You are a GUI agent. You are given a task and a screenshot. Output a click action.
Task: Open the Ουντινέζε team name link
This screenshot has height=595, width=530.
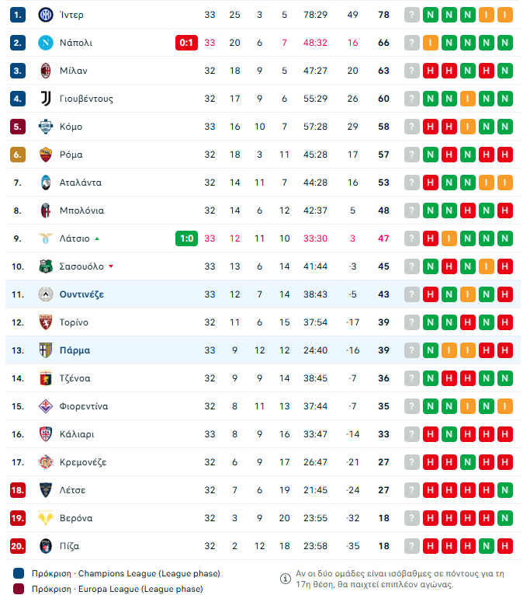click(x=81, y=294)
